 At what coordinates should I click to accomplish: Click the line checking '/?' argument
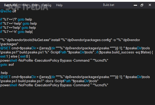point(16,20)
